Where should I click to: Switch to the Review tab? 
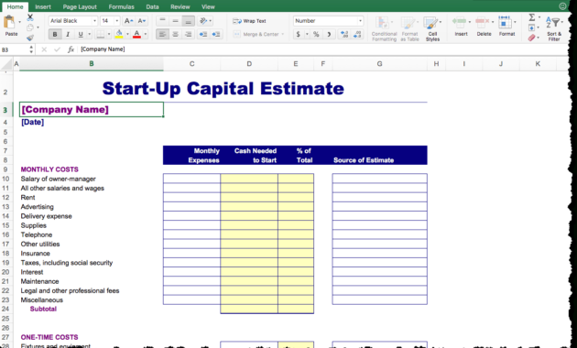(180, 6)
